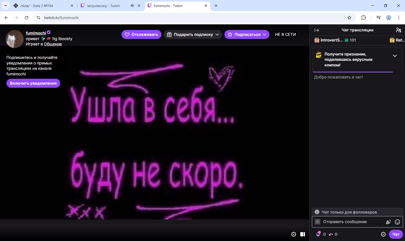405x241 pixels.
Task: Follow the channel with Отслеживать button
Action: pos(141,34)
